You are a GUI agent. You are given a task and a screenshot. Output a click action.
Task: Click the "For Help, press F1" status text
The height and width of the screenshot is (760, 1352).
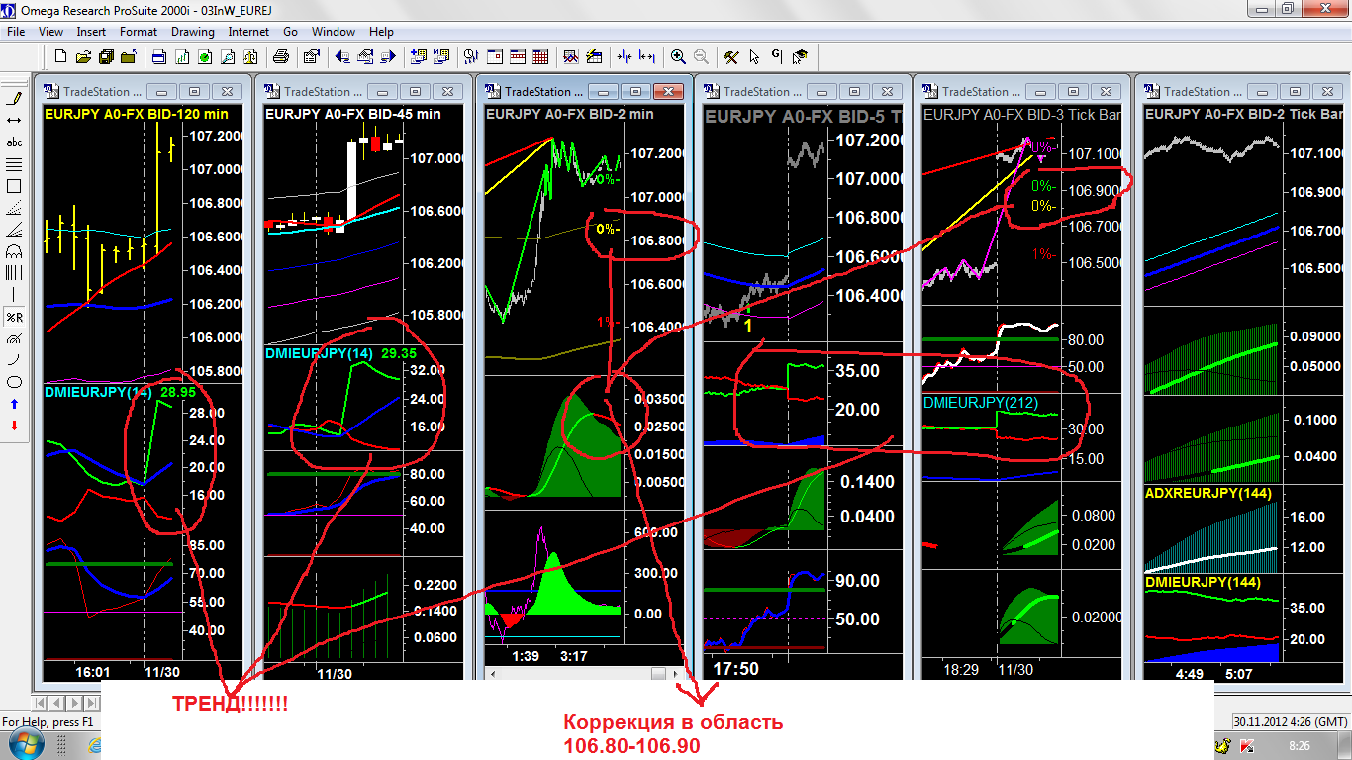click(x=48, y=721)
